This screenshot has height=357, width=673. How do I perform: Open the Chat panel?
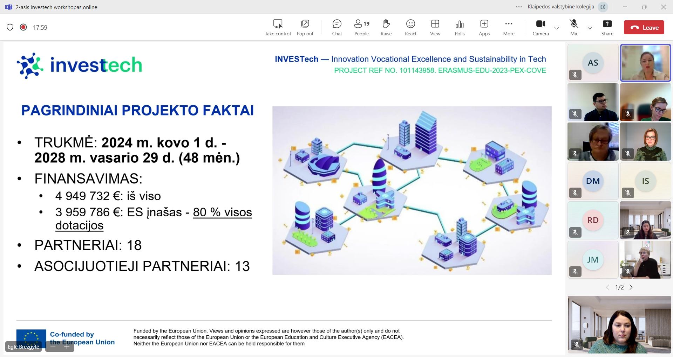(337, 27)
